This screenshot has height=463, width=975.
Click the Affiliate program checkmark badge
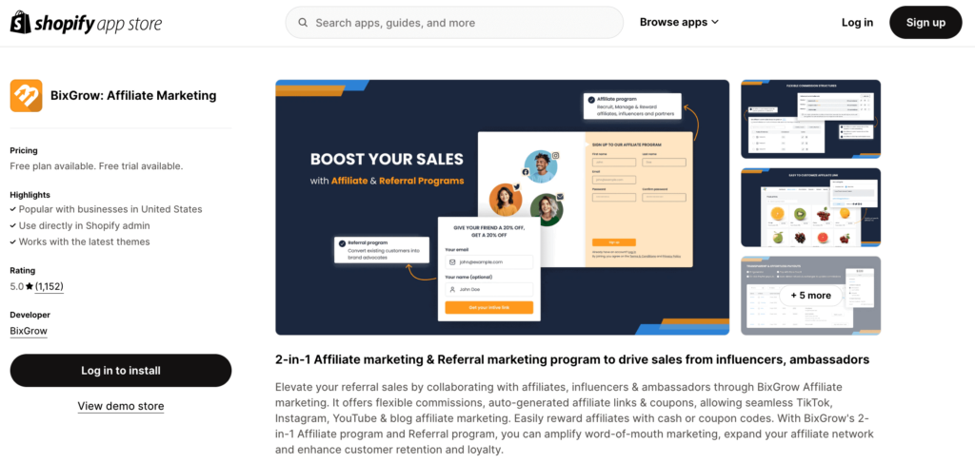[590, 99]
